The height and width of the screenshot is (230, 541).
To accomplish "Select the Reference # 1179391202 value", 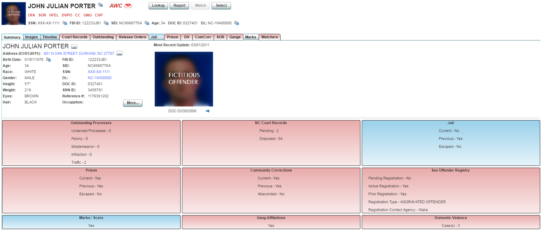I will 98,96.
